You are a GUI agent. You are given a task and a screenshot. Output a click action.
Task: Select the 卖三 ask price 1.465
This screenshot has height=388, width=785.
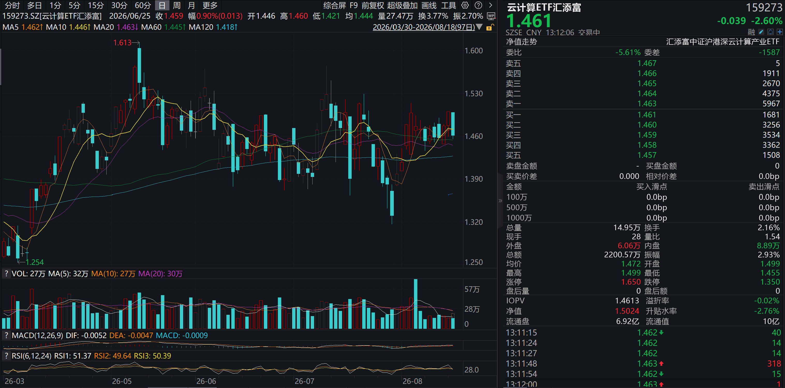point(647,83)
